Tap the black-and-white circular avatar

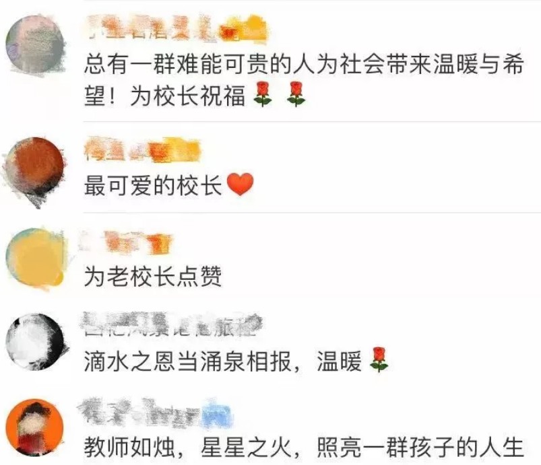click(36, 342)
